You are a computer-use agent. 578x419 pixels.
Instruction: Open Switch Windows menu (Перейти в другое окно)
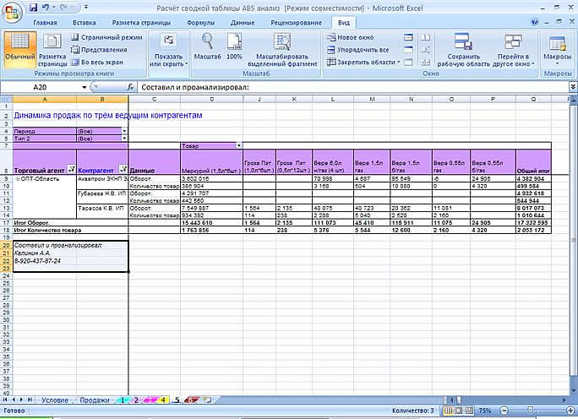(x=514, y=49)
